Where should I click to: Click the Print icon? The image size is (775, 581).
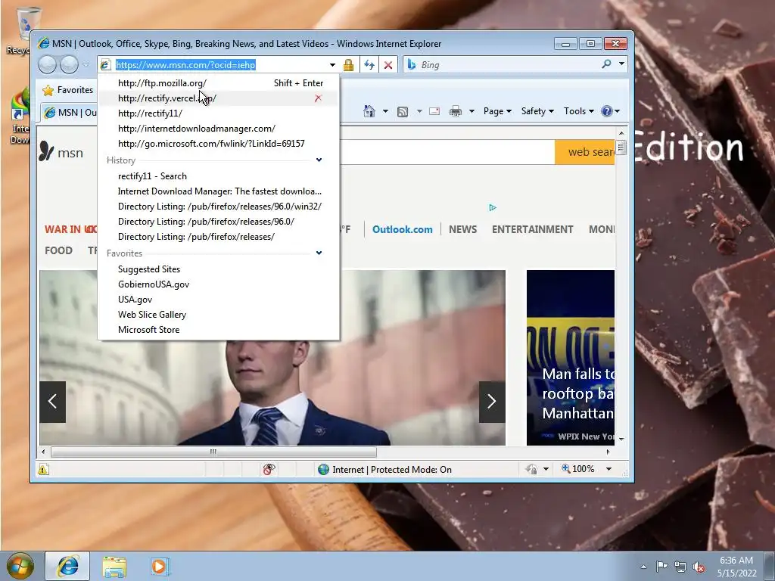pyautogui.click(x=456, y=111)
